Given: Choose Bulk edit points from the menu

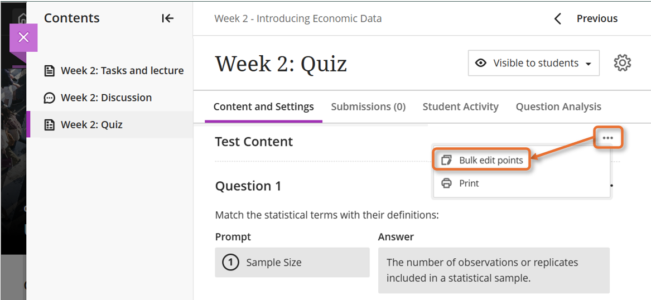Looking at the screenshot, I should [x=491, y=160].
